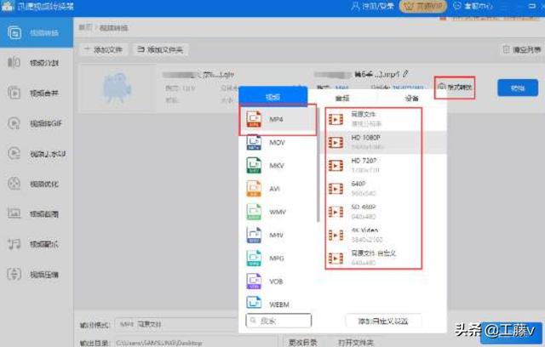The width and height of the screenshot is (545, 347).
Task: Switch to the Audio tab in format panel
Action: 340,97
